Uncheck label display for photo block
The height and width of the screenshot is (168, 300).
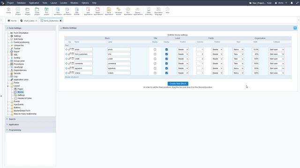coord(166,49)
